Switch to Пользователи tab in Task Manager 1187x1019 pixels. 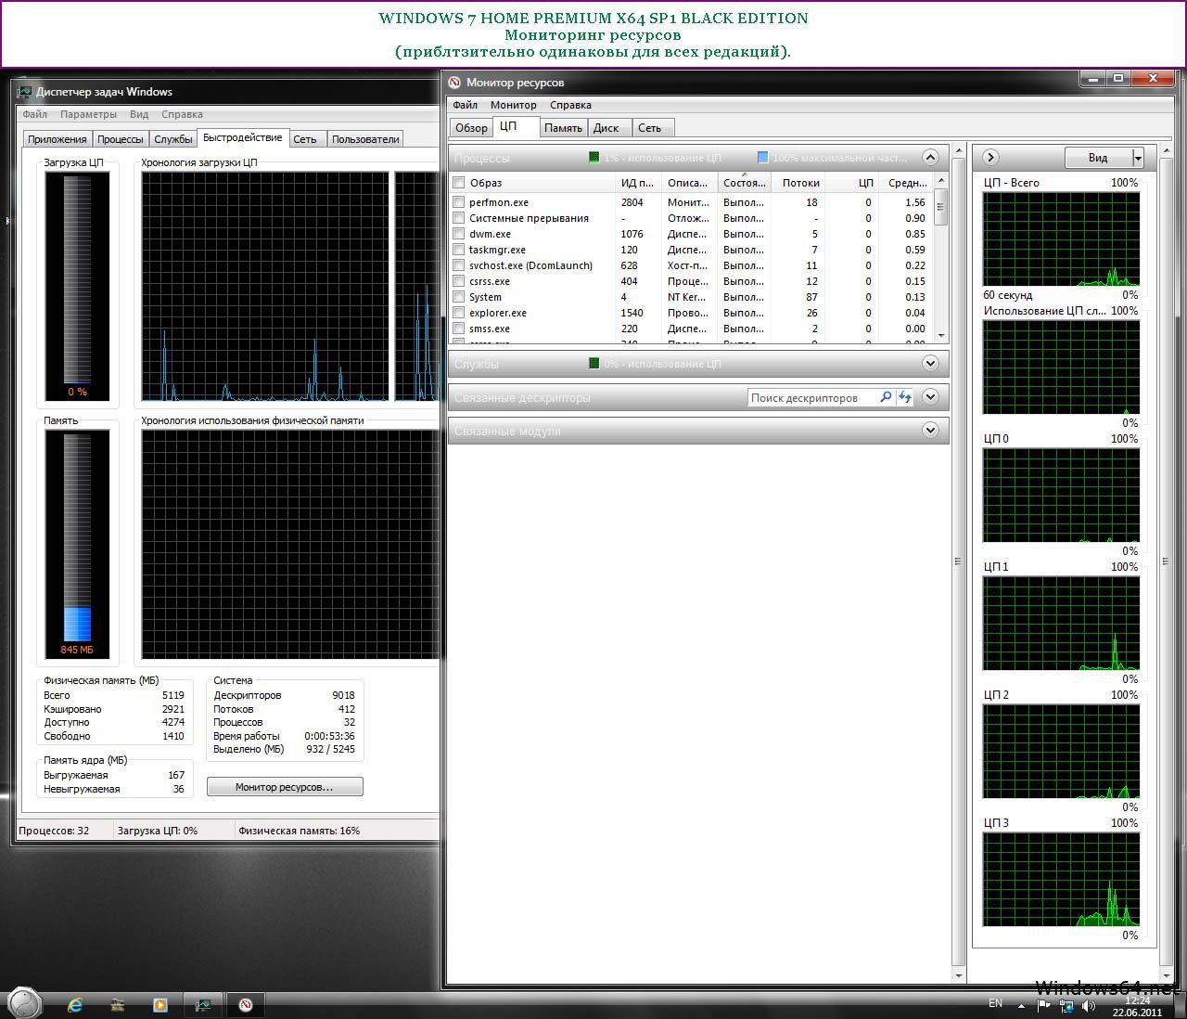[x=365, y=139]
